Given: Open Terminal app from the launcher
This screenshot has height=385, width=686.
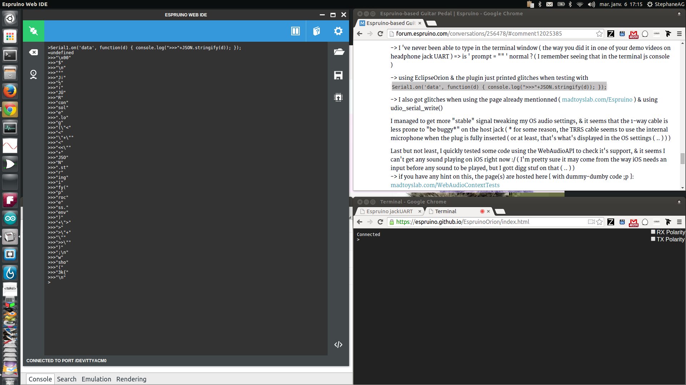Looking at the screenshot, I should coord(10,55).
